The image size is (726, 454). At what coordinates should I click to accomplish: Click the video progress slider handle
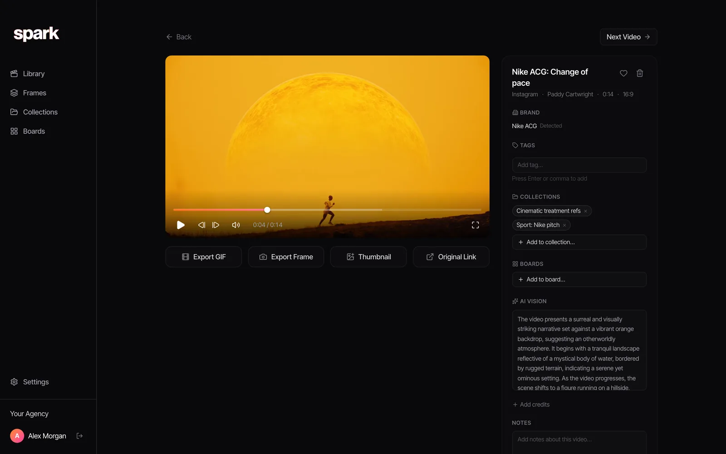pos(267,210)
